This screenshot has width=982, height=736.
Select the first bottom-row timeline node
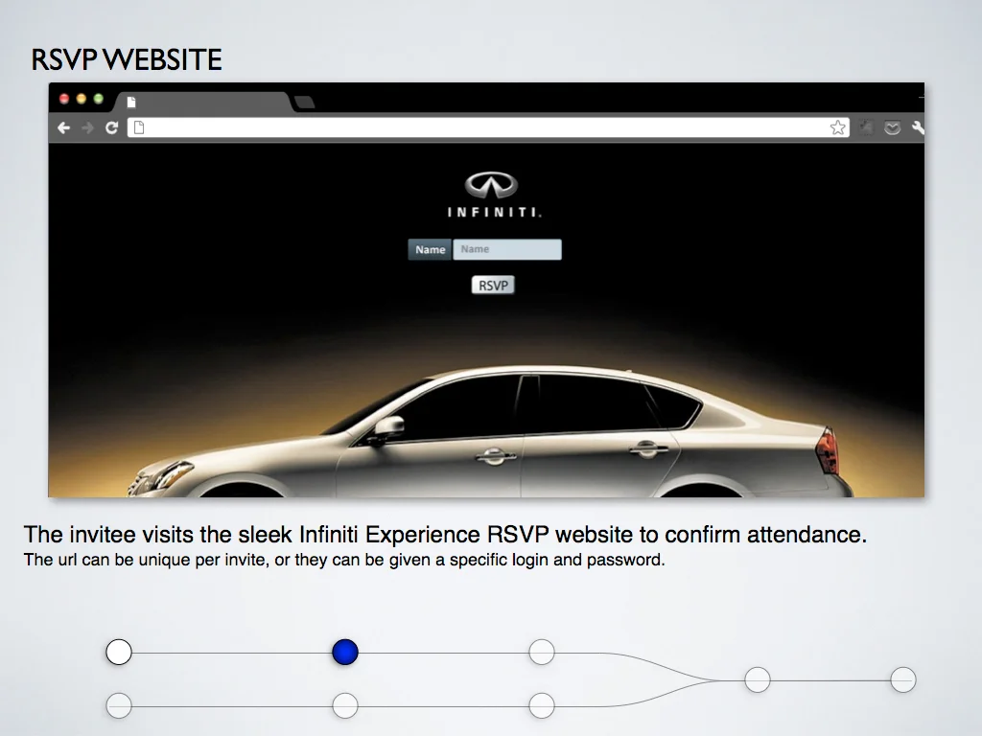coord(119,706)
